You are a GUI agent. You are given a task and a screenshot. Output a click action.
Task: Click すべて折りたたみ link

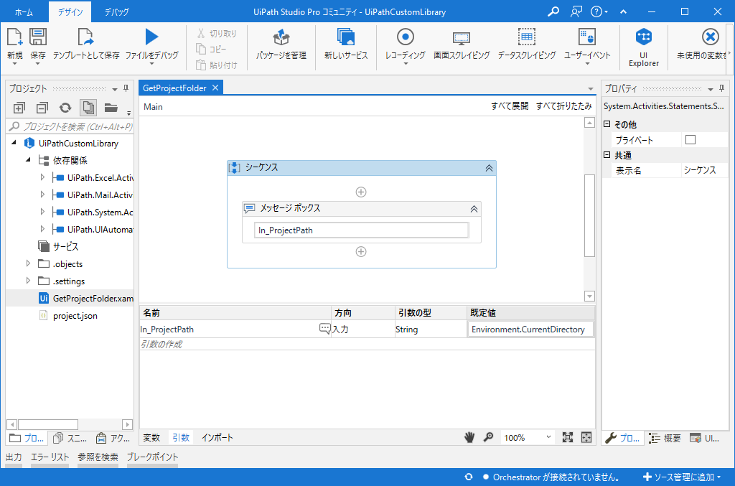(x=564, y=106)
